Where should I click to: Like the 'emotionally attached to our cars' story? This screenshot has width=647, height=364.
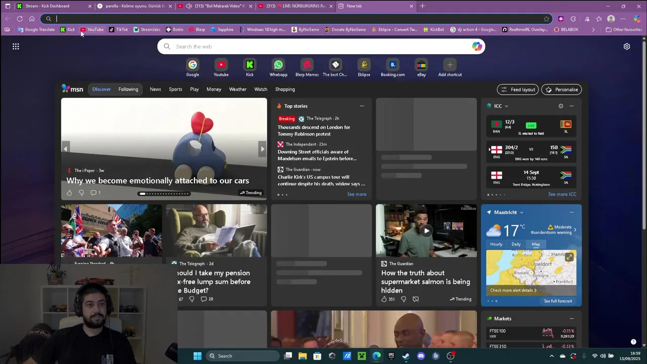click(69, 193)
